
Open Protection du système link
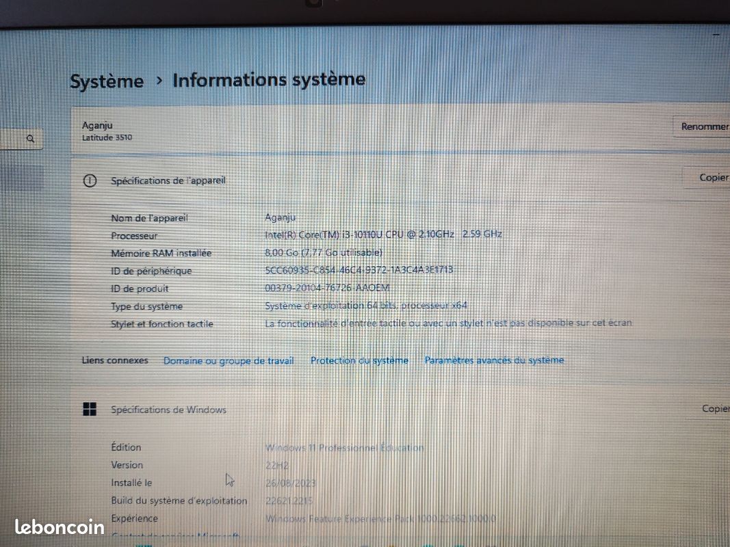coord(359,360)
